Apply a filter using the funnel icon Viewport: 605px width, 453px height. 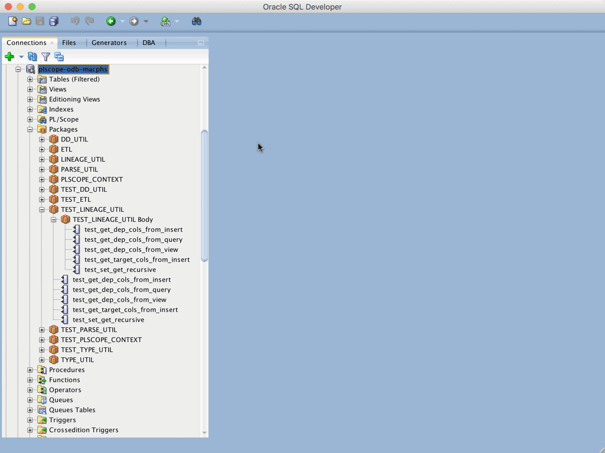click(45, 56)
